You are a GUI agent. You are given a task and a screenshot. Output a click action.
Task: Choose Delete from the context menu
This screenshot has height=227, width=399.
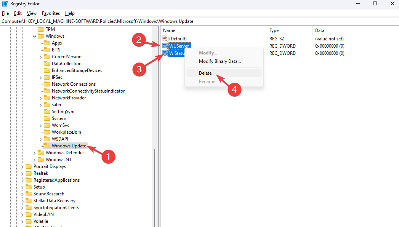(x=224, y=73)
